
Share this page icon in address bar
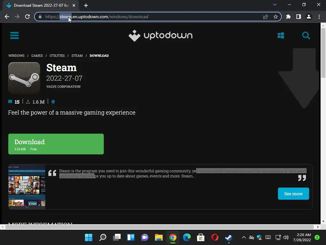pyautogui.click(x=266, y=17)
